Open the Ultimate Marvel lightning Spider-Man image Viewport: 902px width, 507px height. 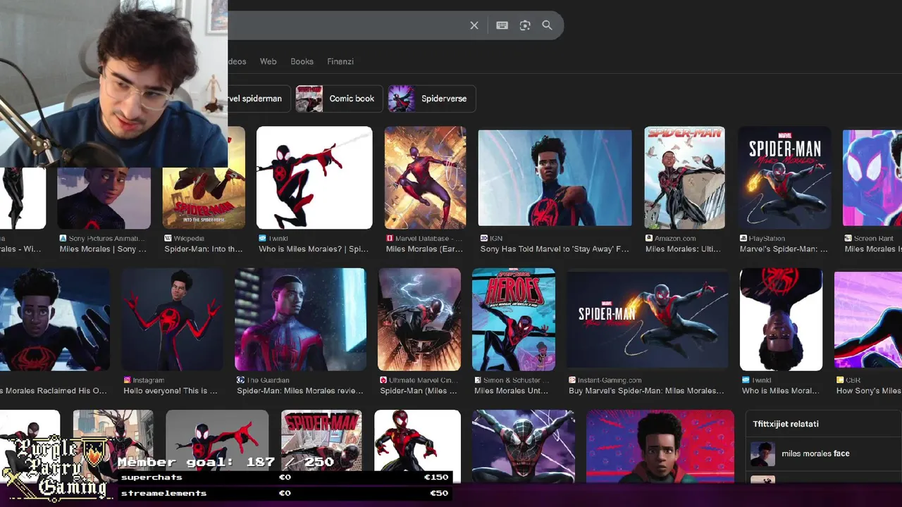tap(419, 319)
